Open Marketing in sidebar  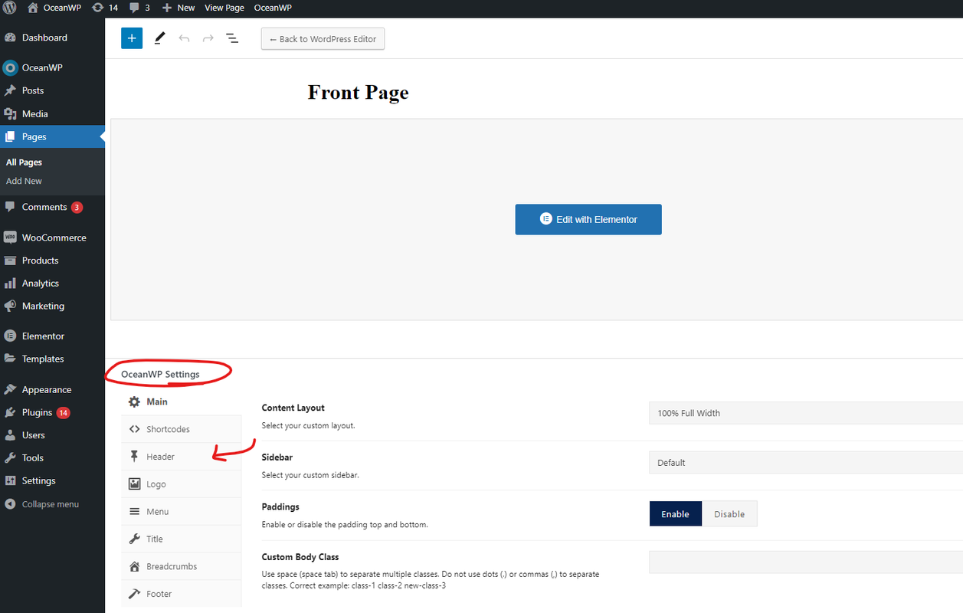52,306
